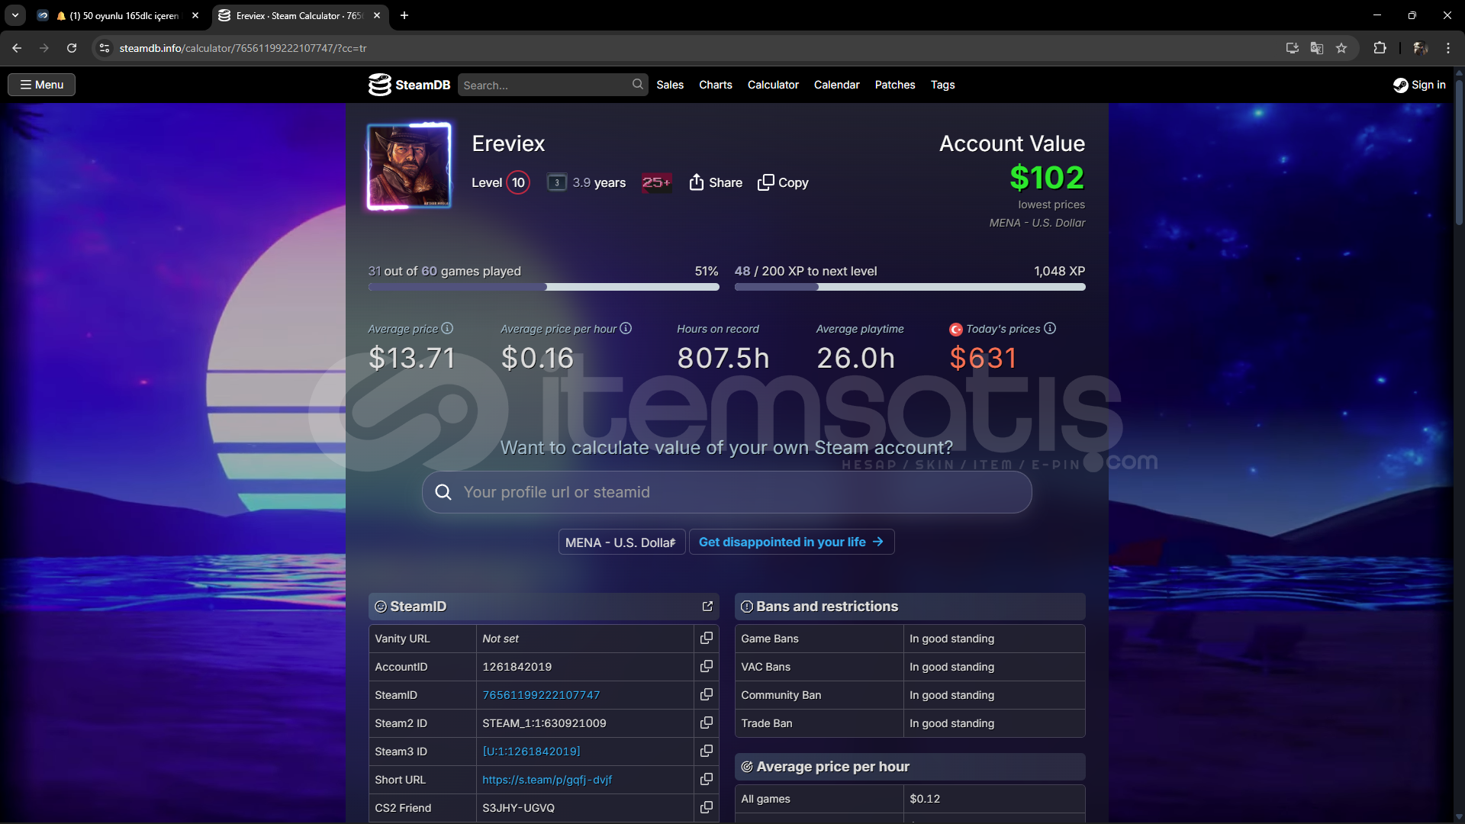Open the Menu hamburger dropdown
This screenshot has height=824, width=1465.
[x=42, y=85]
